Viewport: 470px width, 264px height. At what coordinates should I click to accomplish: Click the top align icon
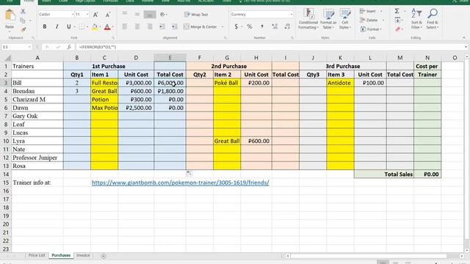click(x=125, y=14)
